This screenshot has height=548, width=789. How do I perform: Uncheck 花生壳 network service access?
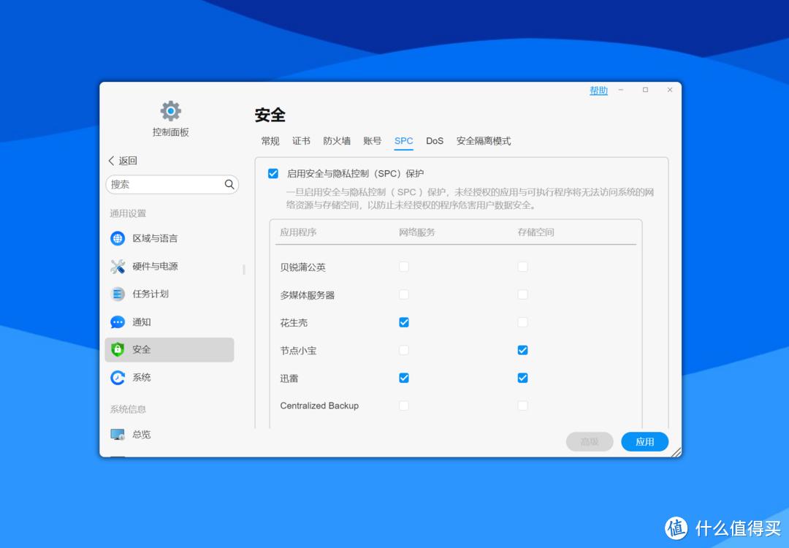coord(403,322)
